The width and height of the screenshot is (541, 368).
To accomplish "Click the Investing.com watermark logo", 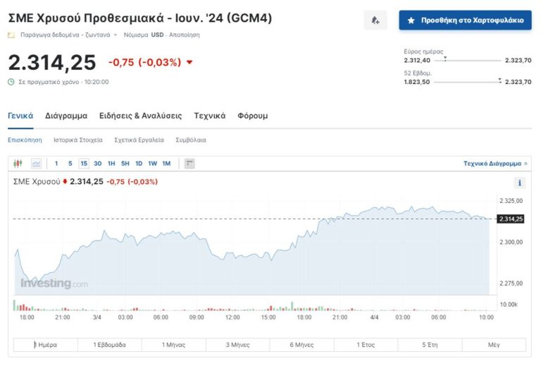I will click(54, 283).
